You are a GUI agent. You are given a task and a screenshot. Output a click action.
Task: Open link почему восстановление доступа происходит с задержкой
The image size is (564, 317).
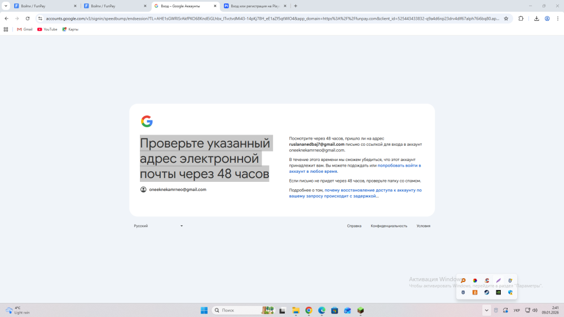[355, 193]
